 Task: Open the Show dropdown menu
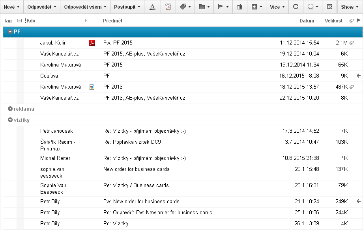[x=350, y=7]
